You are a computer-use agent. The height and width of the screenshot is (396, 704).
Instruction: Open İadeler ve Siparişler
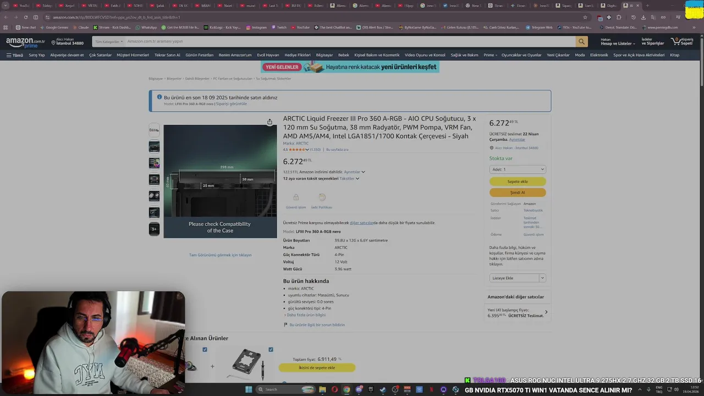coord(653,41)
